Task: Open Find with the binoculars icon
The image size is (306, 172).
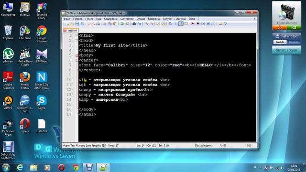Action: pyautogui.click(x=134, y=23)
